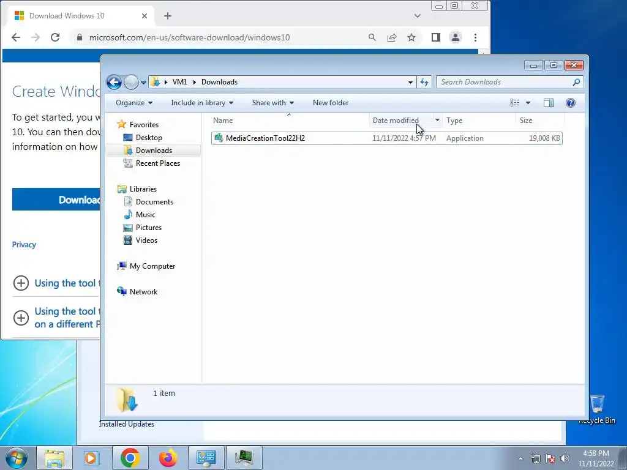This screenshot has height=470, width=627.
Task: Close the Download Windows 10 tab
Action: (x=145, y=16)
